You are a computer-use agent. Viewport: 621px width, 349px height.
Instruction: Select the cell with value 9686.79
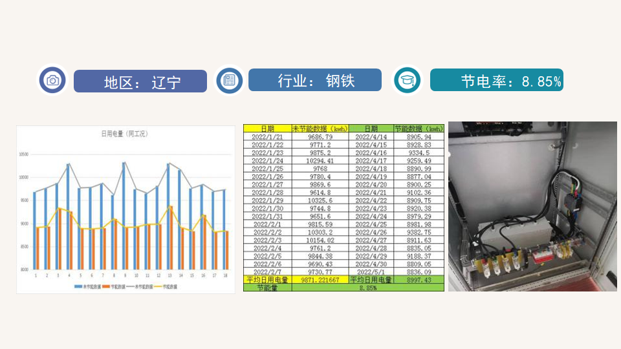tap(320, 136)
